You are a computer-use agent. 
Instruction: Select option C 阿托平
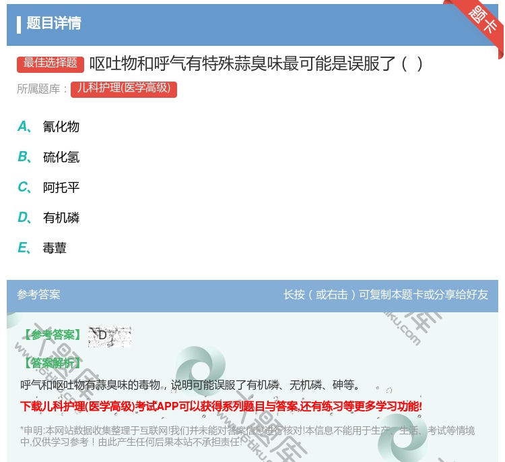pyautogui.click(x=48, y=187)
